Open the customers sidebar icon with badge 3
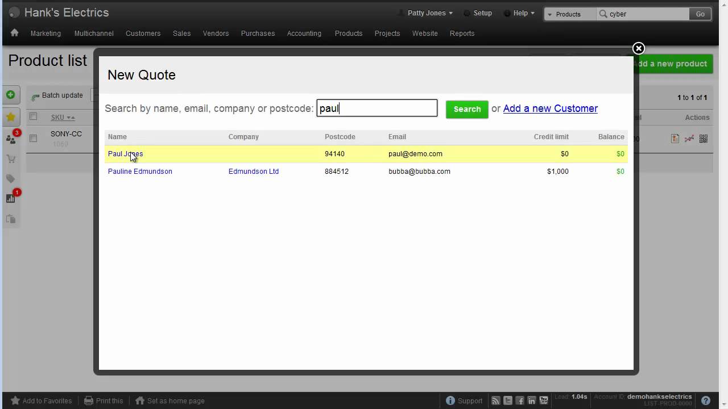This screenshot has width=728, height=409. [11, 139]
